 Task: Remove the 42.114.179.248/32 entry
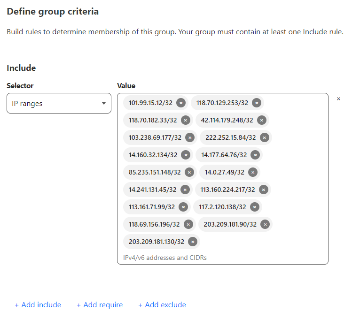(262, 120)
